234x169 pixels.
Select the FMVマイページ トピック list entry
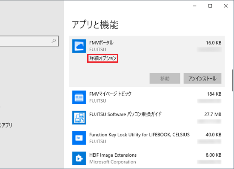click(147, 97)
